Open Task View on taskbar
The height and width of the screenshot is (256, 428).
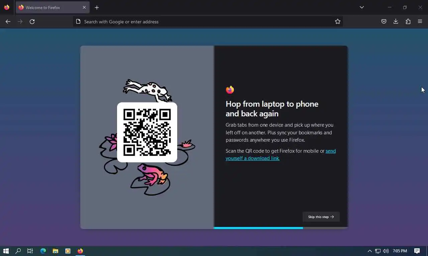[x=30, y=251]
